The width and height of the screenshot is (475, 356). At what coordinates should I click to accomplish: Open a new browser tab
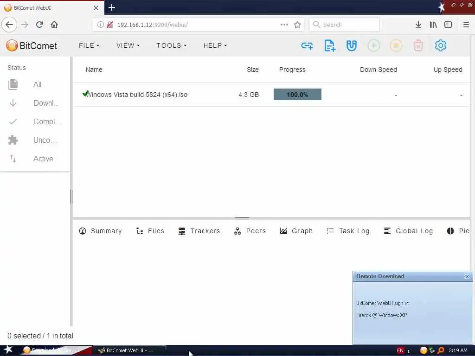[111, 7]
